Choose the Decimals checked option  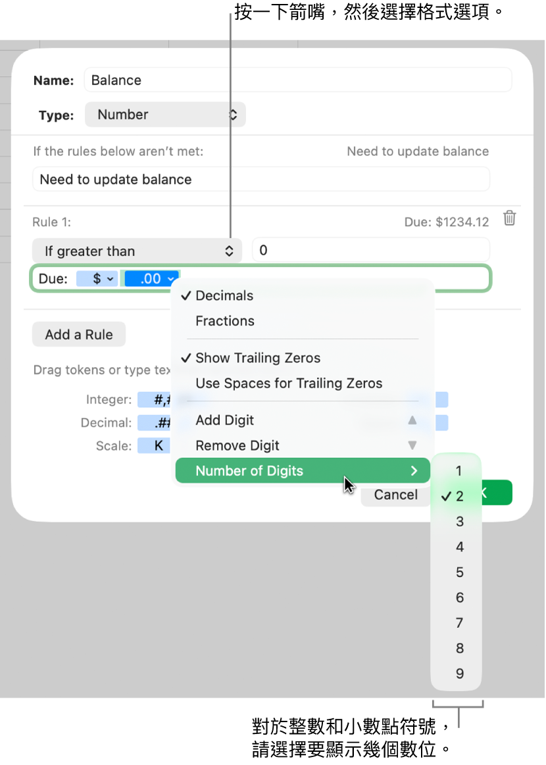[x=224, y=296]
